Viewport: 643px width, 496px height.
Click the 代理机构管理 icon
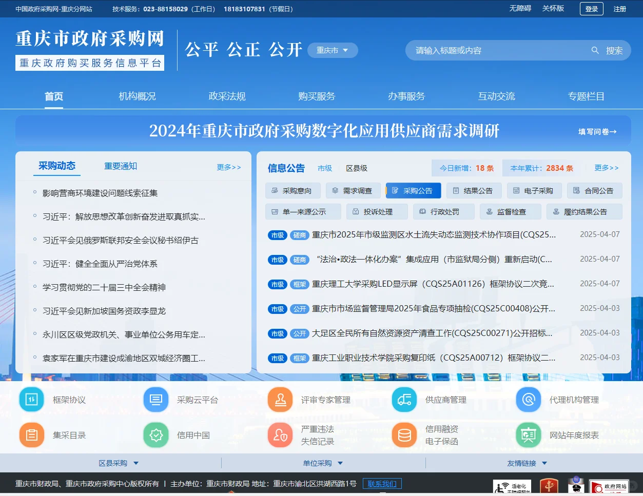tap(529, 400)
